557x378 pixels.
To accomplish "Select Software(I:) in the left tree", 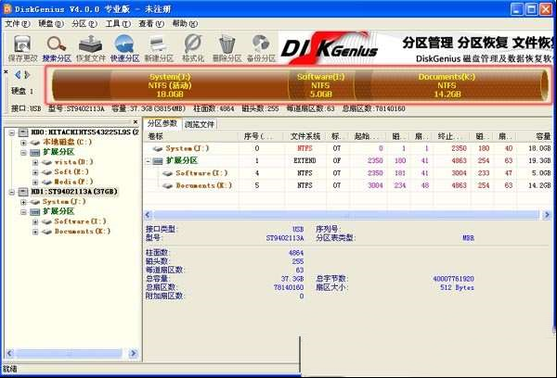I will click(80, 221).
